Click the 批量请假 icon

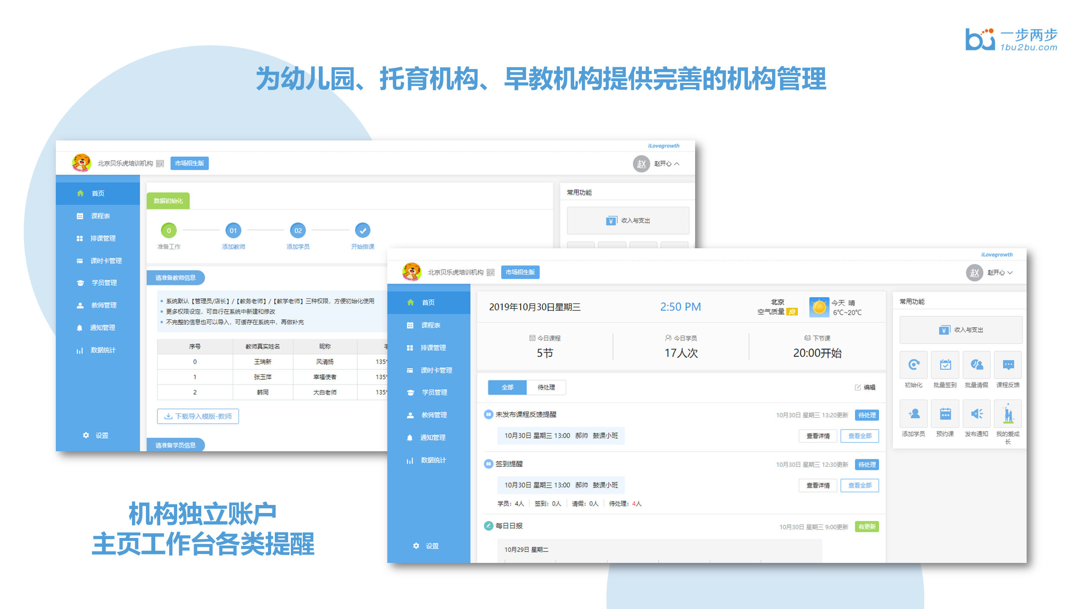tap(976, 365)
